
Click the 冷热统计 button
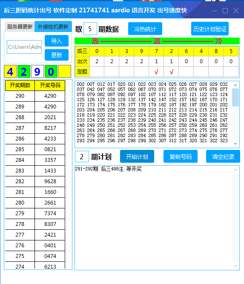pos(145,29)
